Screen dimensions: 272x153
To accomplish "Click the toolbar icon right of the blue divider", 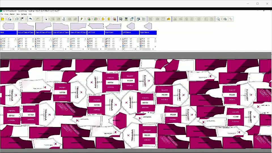I will point(121,19).
